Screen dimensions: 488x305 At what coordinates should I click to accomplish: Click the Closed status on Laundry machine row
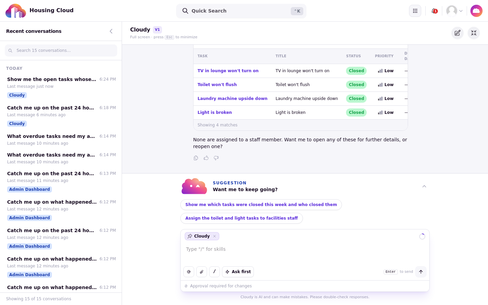[x=356, y=99]
